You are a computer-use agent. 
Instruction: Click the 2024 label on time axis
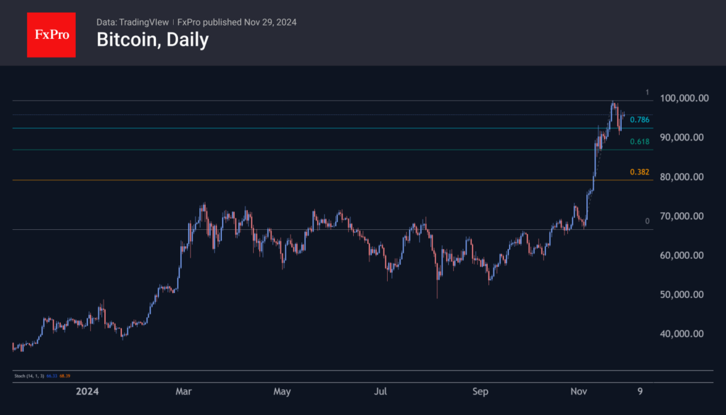(86, 392)
